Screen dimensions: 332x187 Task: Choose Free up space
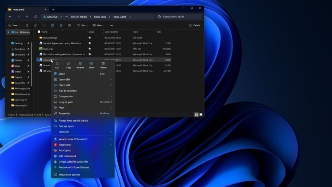83,126
